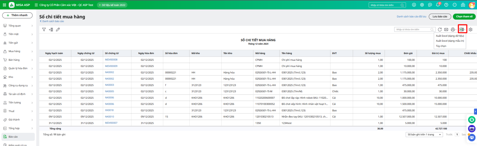This screenshot has width=477, height=146.
Task: Expand the Kho sidebar section
Action: (18, 77)
